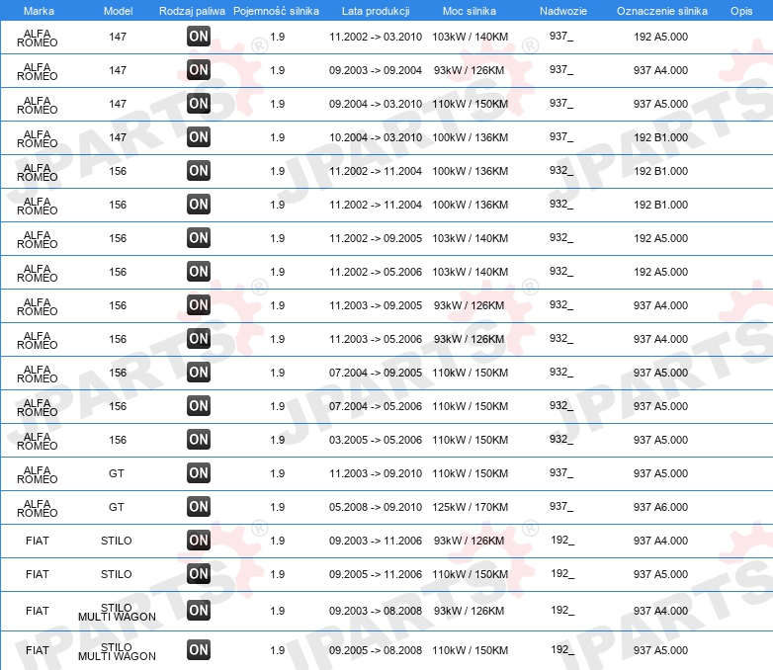Click the engine code 937 A6.000
Image resolution: width=773 pixels, height=670 pixels.
[660, 507]
